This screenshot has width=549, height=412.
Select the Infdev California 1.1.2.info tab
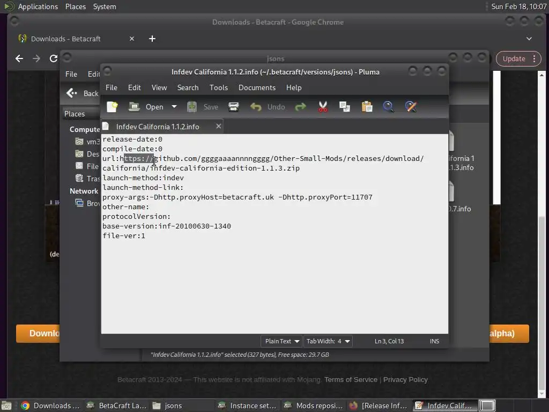tap(158, 127)
